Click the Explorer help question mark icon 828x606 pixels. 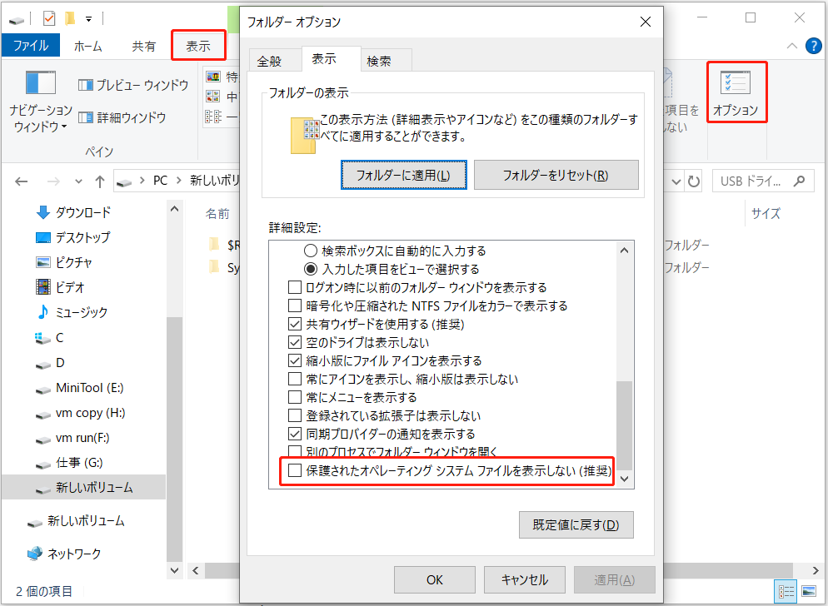click(x=814, y=46)
